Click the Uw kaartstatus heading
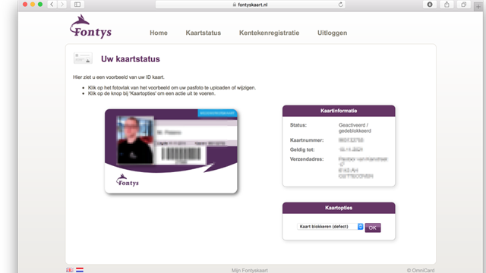The width and height of the screenshot is (486, 273). click(x=131, y=59)
